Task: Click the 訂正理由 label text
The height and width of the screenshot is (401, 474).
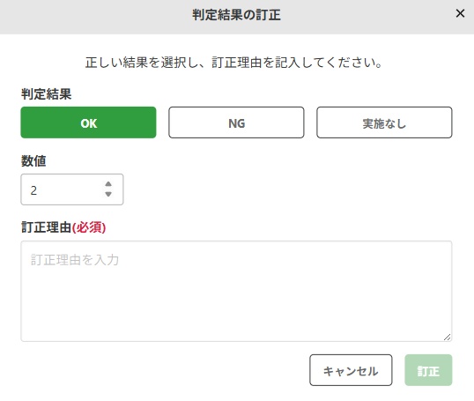Action: tap(46, 227)
